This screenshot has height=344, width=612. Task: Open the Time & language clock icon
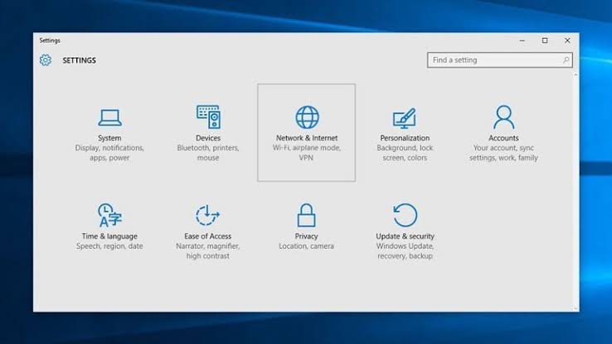(109, 215)
